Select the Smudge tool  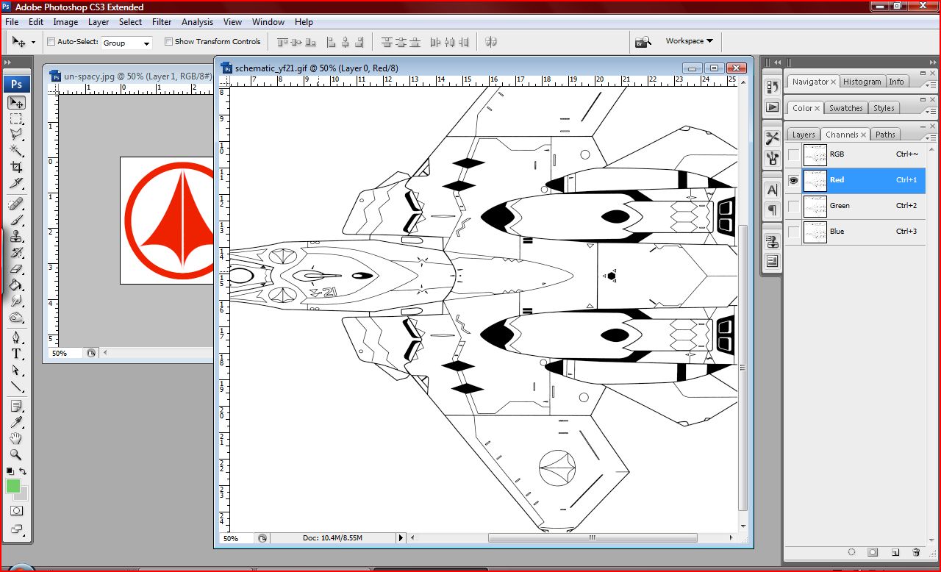pyautogui.click(x=16, y=301)
